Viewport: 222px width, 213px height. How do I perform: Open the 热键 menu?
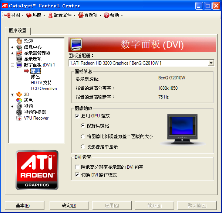click(36, 15)
